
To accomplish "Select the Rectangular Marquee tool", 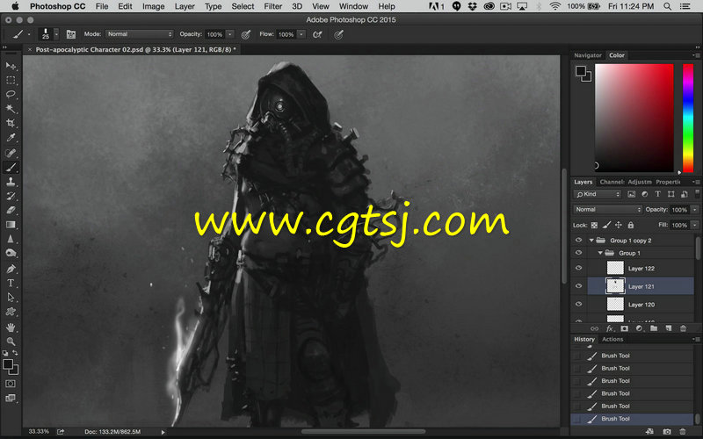I will point(11,81).
